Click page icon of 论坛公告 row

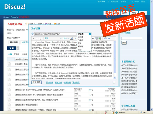pyautogui.click(x=9, y=64)
